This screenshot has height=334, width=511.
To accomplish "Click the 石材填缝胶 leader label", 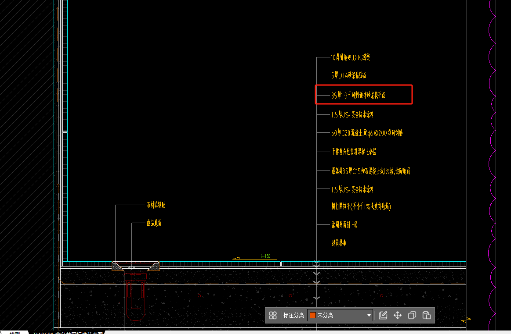I will [156, 205].
